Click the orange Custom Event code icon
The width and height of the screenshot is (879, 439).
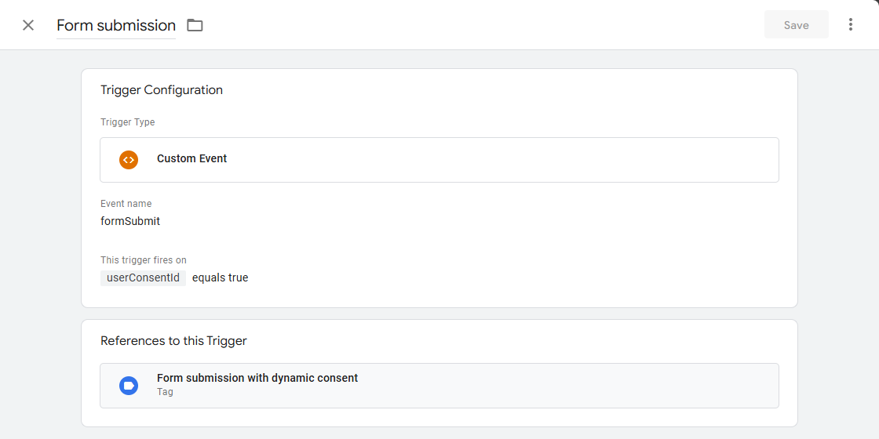(x=129, y=160)
